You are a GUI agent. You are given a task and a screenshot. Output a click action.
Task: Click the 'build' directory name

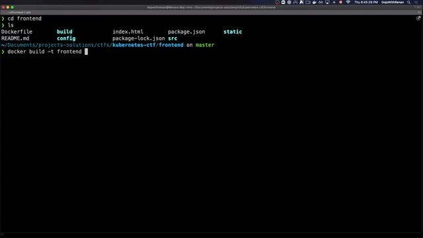tap(65, 32)
